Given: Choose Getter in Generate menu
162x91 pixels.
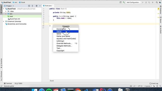Looking at the screenshot, I should pyautogui.click(x=66, y=31).
